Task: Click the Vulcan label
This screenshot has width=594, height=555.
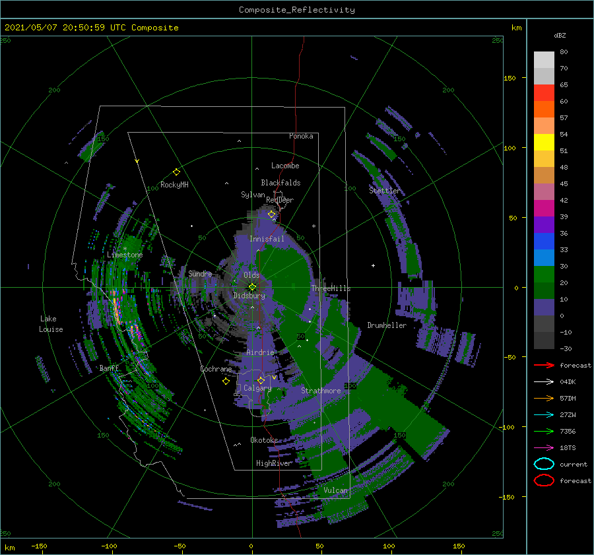Action: pyautogui.click(x=335, y=490)
